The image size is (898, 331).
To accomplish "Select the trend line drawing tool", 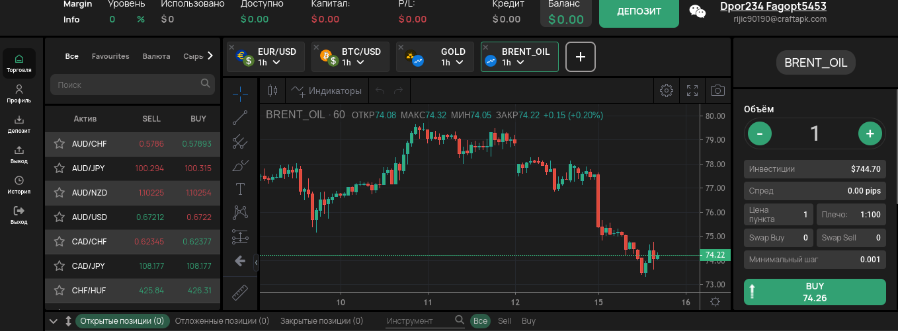I will [241, 118].
